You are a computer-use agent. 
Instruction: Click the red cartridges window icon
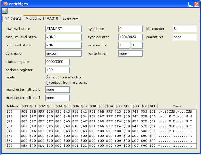pyautogui.click(x=5, y=4)
